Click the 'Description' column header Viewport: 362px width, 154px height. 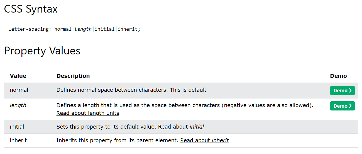[73, 76]
